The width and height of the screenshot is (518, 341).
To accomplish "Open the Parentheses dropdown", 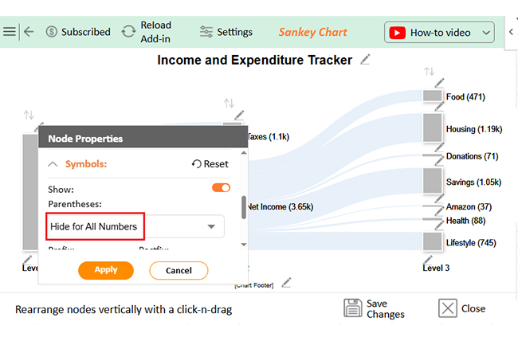I will pyautogui.click(x=135, y=227).
